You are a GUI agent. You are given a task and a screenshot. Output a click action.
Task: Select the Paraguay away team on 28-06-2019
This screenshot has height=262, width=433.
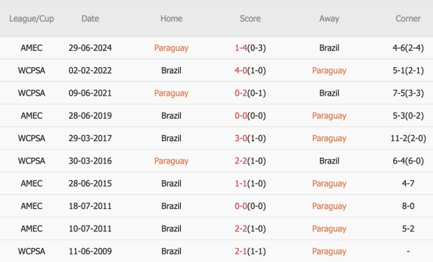click(329, 116)
